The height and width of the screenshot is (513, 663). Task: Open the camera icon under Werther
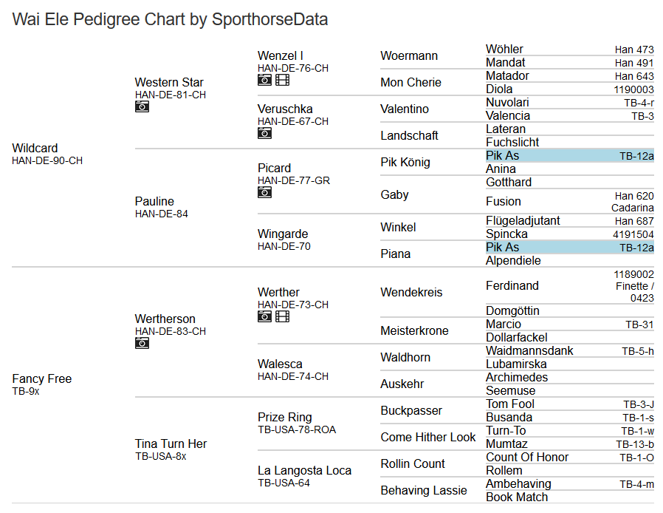(x=264, y=316)
